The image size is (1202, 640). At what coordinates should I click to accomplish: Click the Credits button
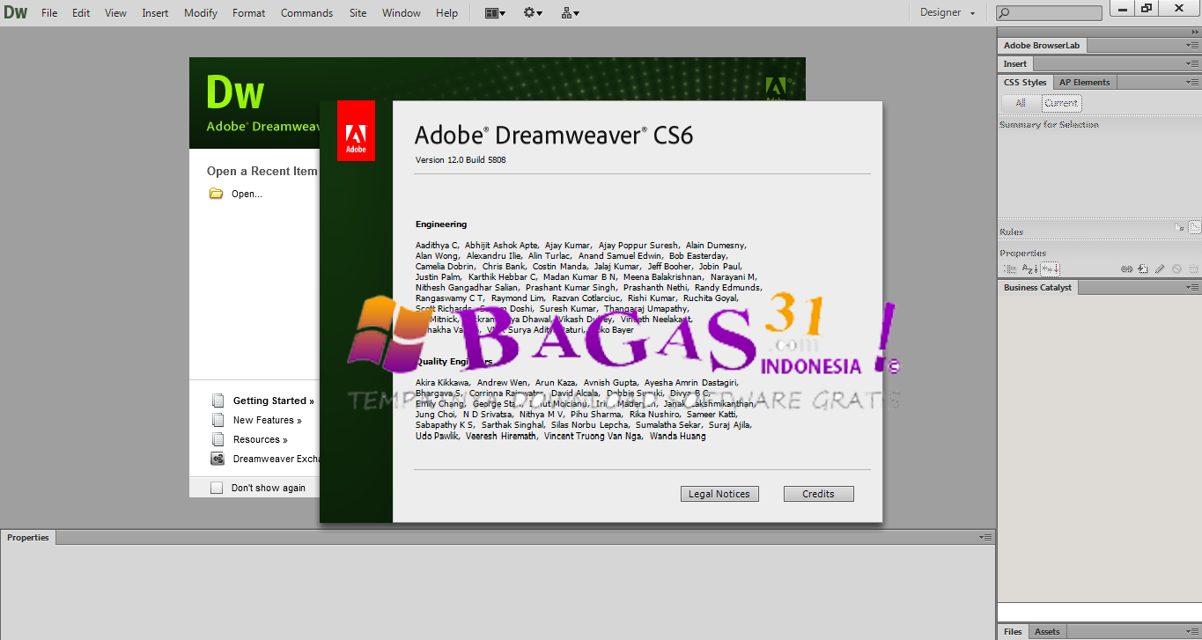tap(818, 494)
